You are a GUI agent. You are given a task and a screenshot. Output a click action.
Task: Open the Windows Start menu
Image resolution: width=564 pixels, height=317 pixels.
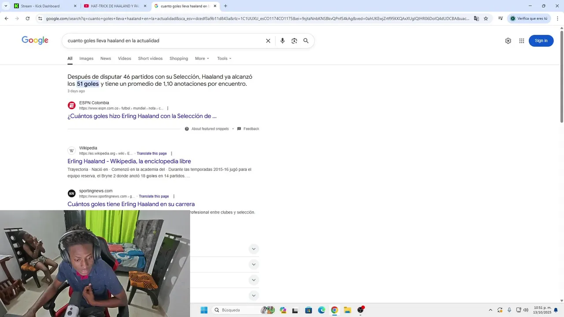pos(204,310)
